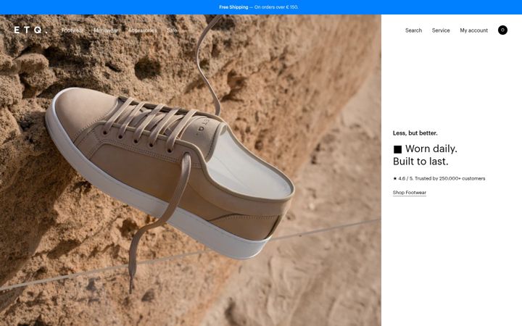This screenshot has height=326, width=522.
Task: Click the Less, but better. tagline
Action: click(415, 133)
